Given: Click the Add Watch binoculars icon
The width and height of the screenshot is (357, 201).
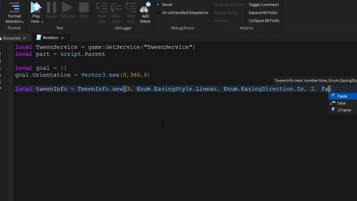Looking at the screenshot, I should tap(145, 7).
